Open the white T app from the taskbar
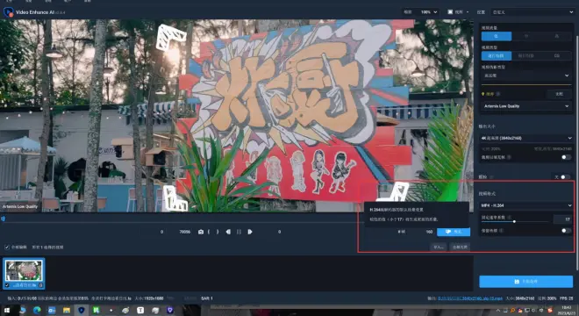Screen dimensions: 579x316 point(140,311)
